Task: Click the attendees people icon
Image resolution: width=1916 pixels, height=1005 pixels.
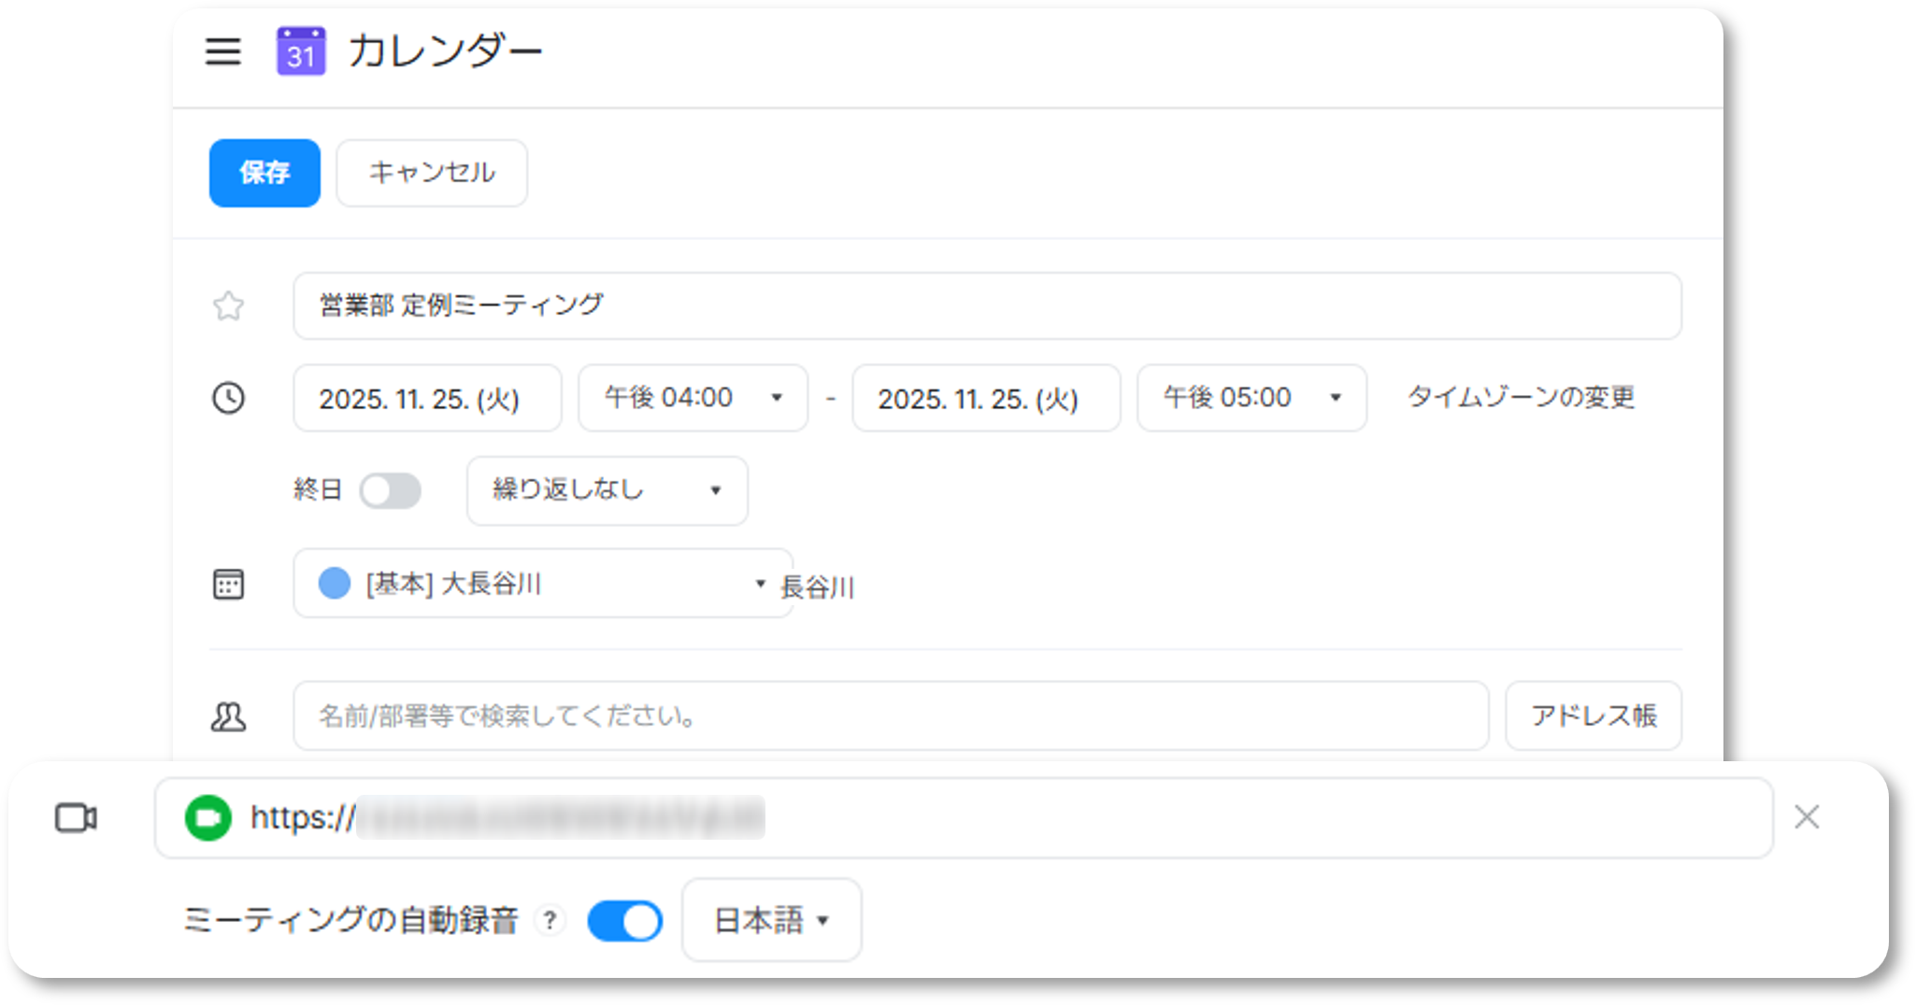Action: (x=228, y=716)
